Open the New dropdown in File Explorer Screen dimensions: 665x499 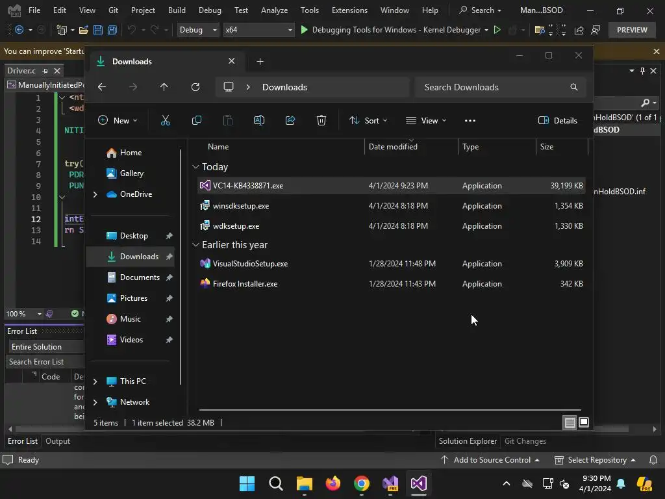(x=118, y=120)
